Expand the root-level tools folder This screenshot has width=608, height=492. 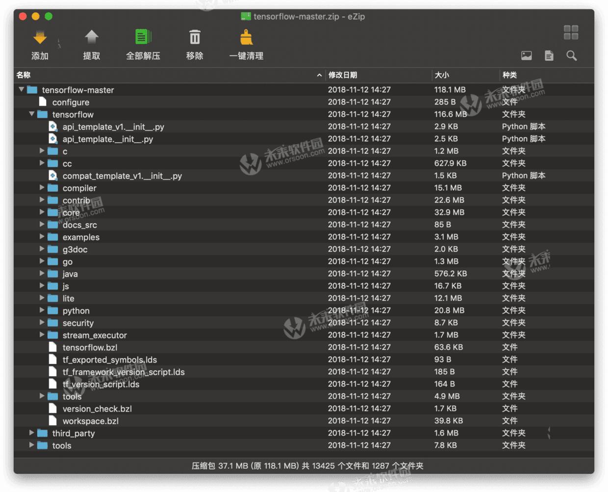[x=32, y=445]
